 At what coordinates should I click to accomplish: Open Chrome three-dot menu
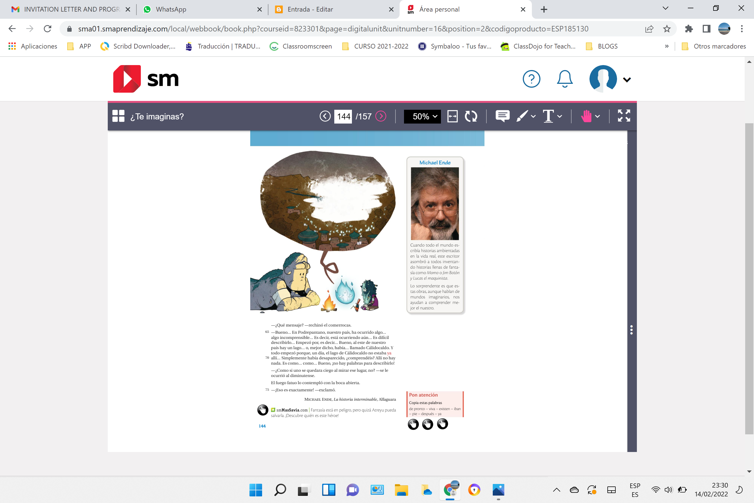point(742,29)
